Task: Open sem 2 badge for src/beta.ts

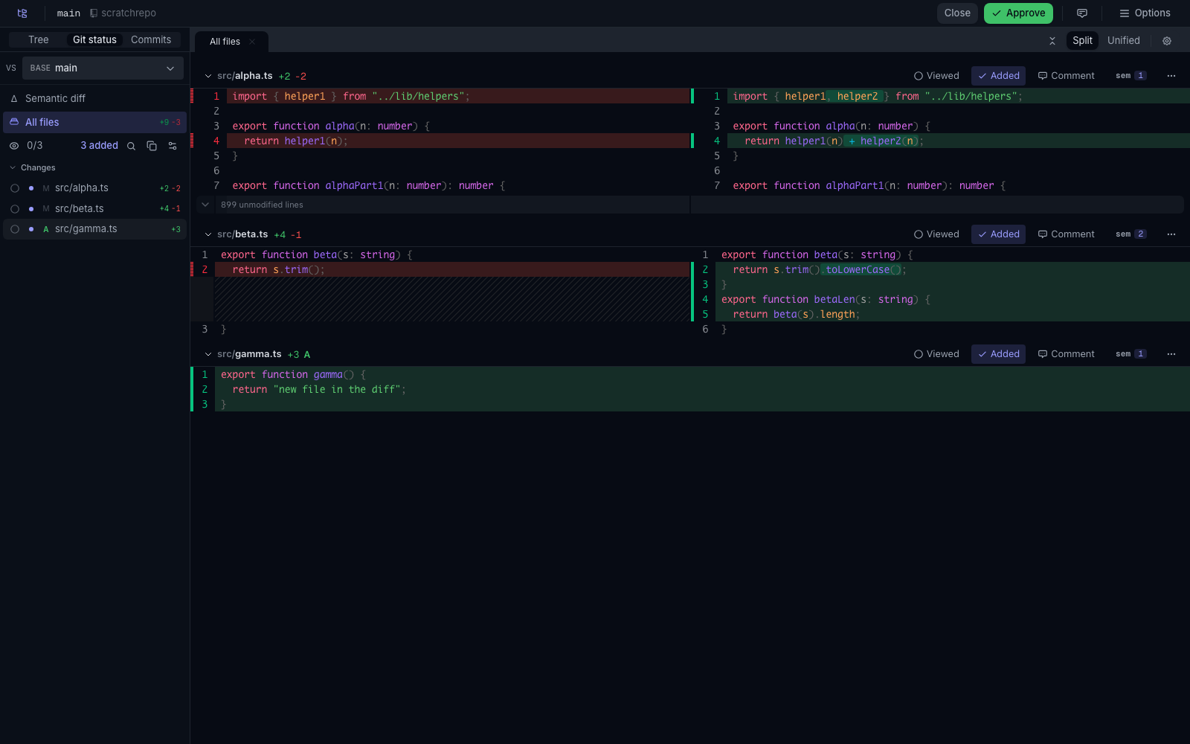Action: (x=1130, y=234)
